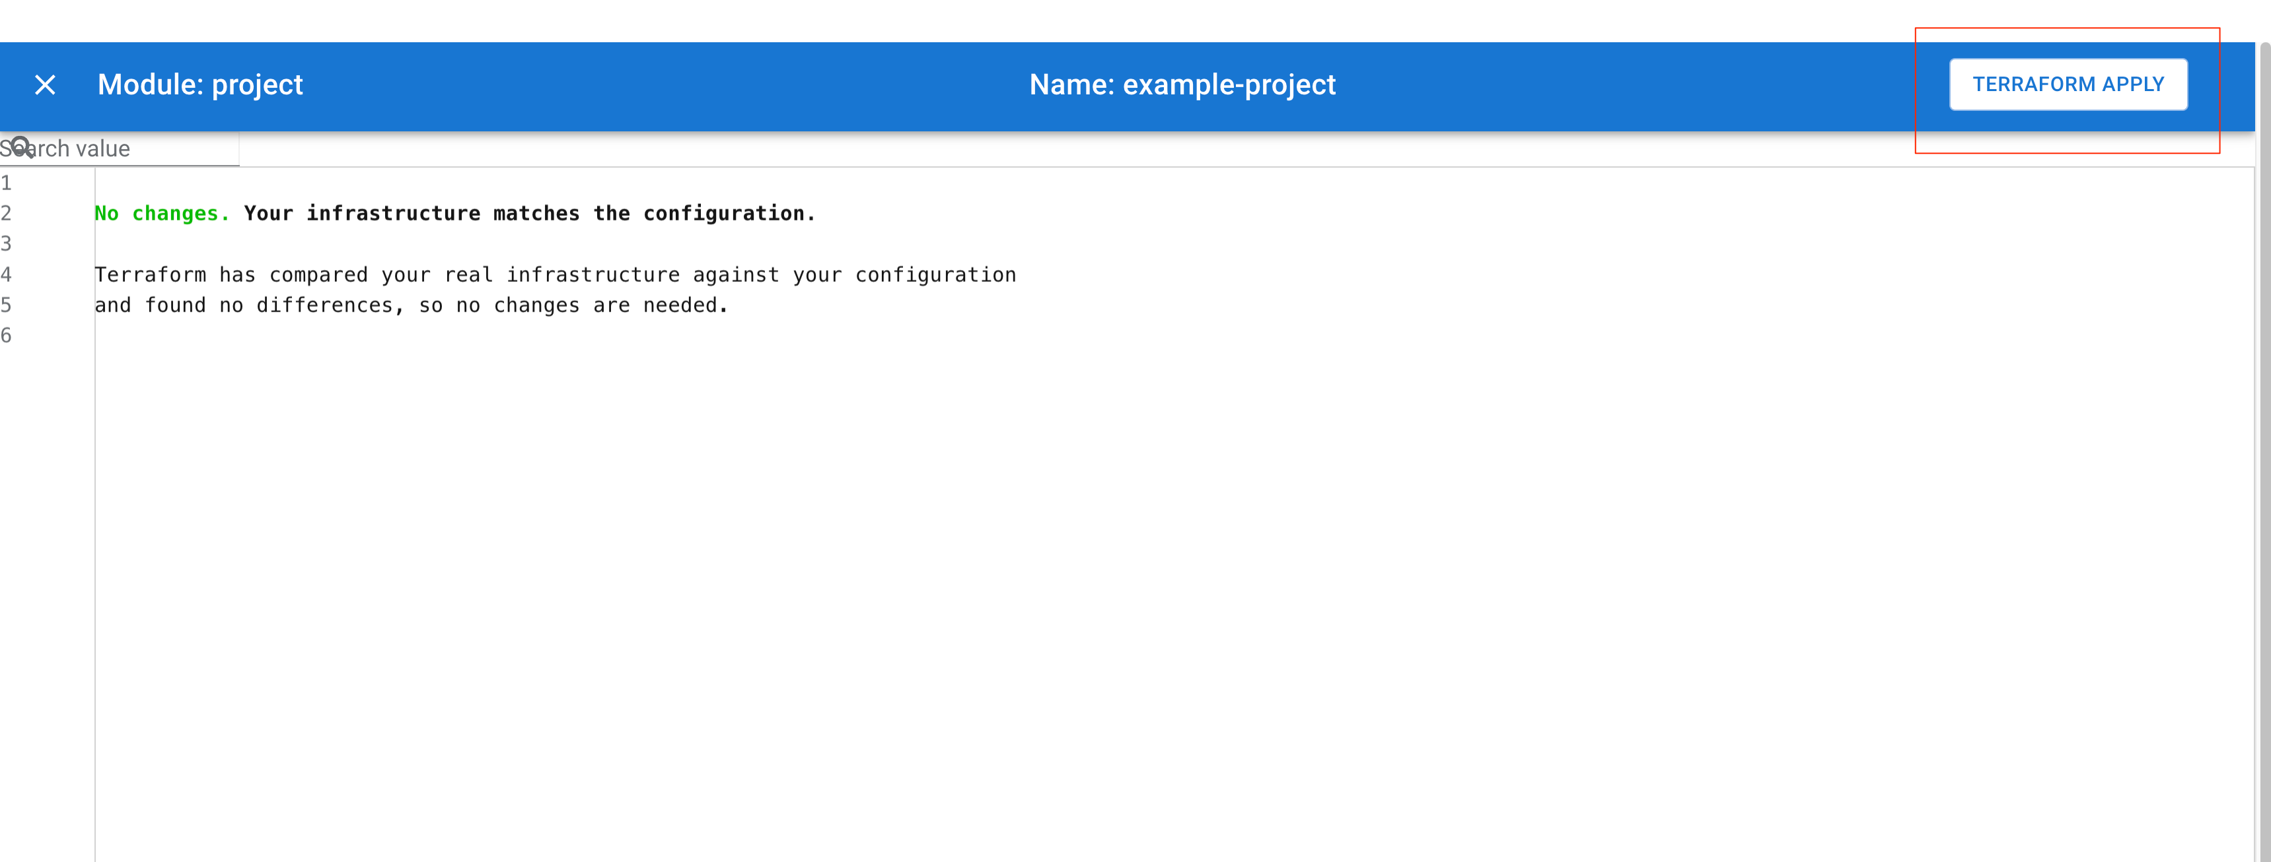
Task: Click the 'Name: example-project' title text
Action: click(x=1184, y=84)
